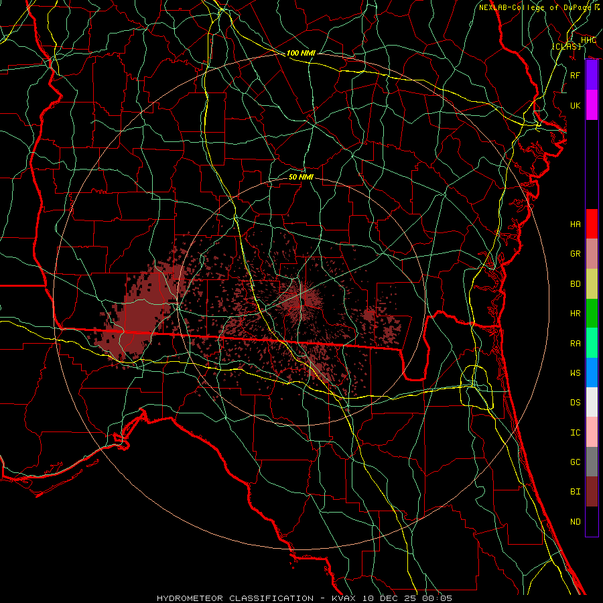This screenshot has width=603, height=603.
Task: Click the BI legend label
Action: point(576,492)
